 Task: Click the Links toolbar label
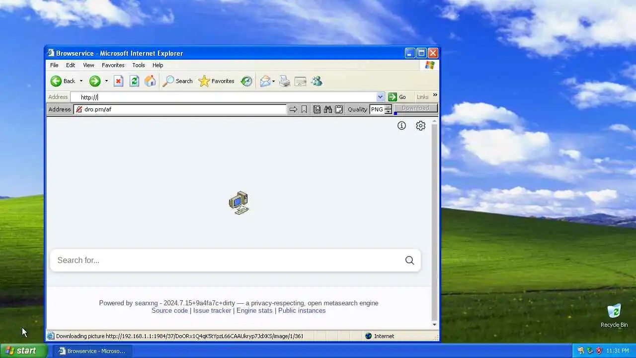coord(422,97)
